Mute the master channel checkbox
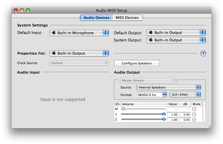The height and width of the screenshot is (144, 223). coord(194,109)
